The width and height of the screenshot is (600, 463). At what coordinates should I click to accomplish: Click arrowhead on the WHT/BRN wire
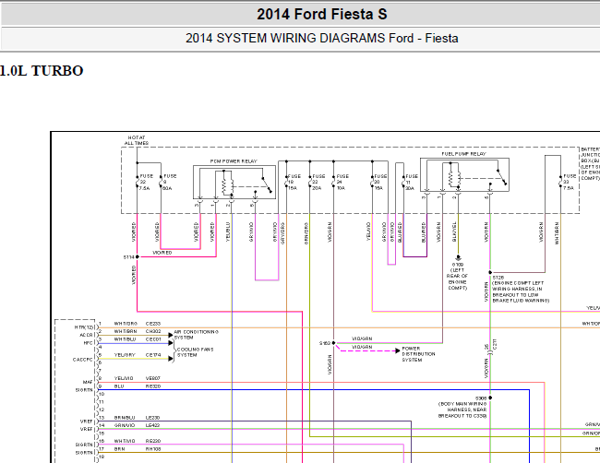[x=171, y=335]
